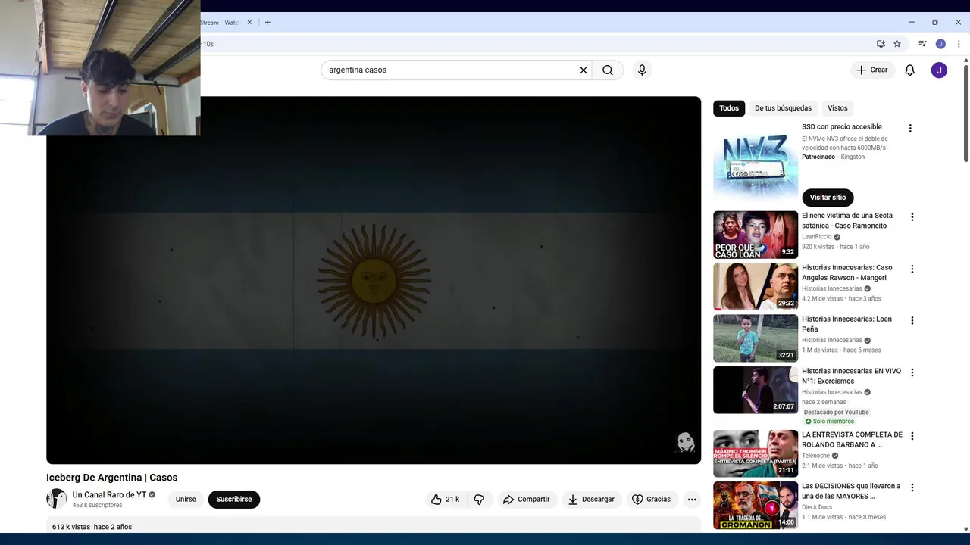
Task: Open the Caso Angeles Rawson video thumbnail
Action: pyautogui.click(x=756, y=286)
